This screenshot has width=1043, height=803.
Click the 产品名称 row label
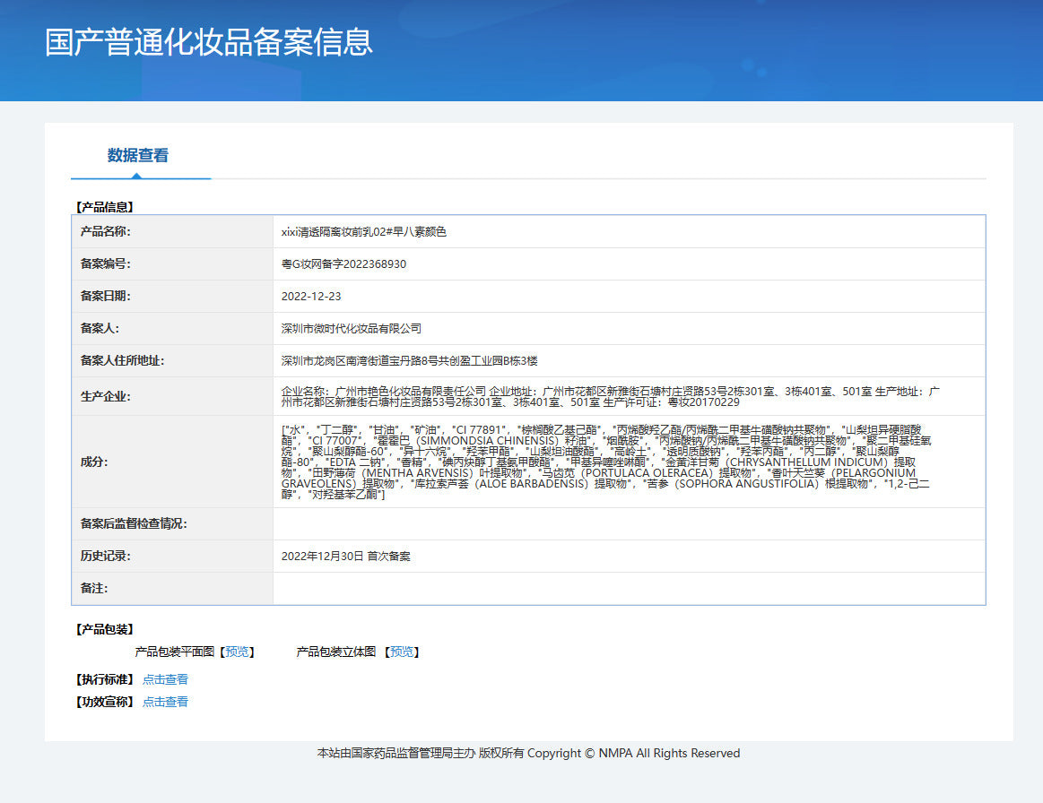(105, 231)
